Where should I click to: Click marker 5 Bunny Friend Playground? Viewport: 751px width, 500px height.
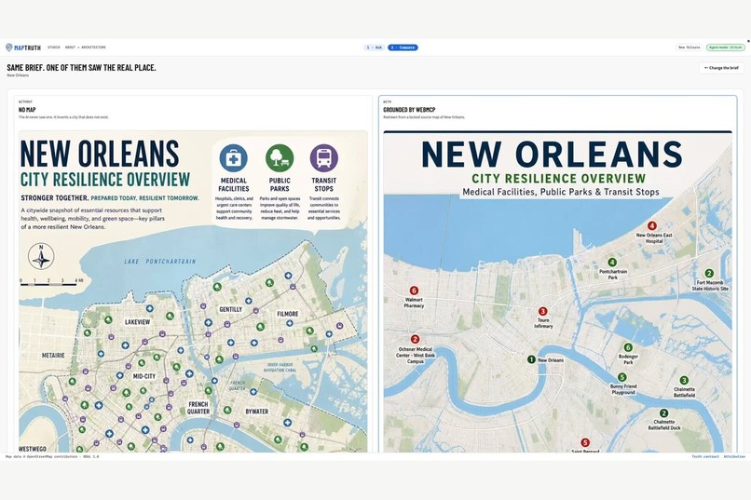coord(621,377)
